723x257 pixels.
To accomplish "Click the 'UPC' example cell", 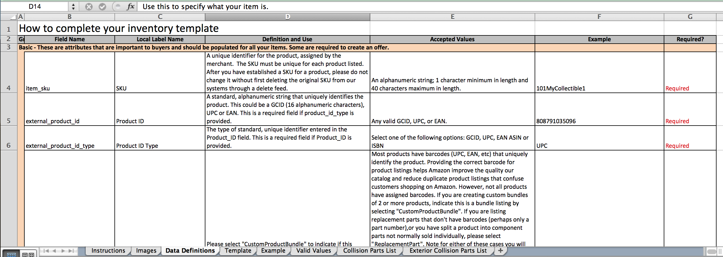I will [x=599, y=138].
